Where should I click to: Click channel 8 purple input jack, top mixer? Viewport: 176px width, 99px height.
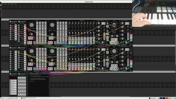(x=90, y=43)
